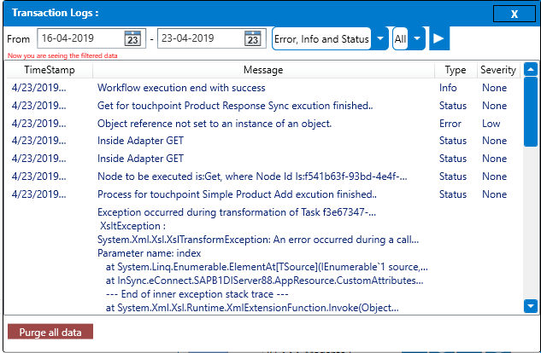
Task: Click the 'Error' type cell
Action: pos(450,124)
